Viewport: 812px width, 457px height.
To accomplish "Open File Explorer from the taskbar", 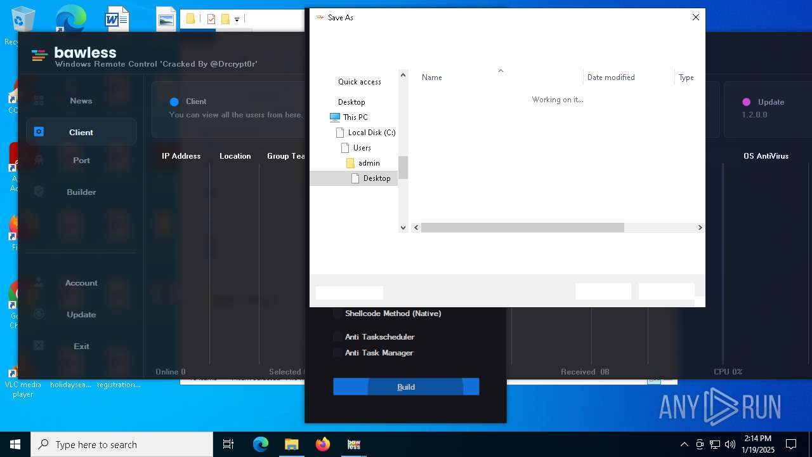I will (x=291, y=444).
